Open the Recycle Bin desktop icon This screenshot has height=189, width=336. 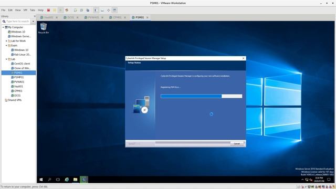pyautogui.click(x=44, y=28)
